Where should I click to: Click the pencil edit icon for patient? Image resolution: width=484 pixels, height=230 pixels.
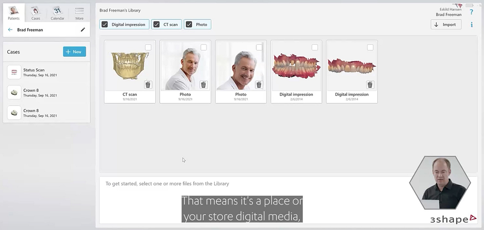coord(83,30)
